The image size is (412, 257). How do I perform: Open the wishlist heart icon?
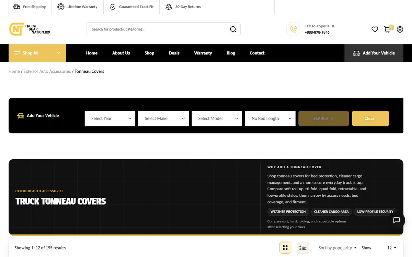pos(375,29)
